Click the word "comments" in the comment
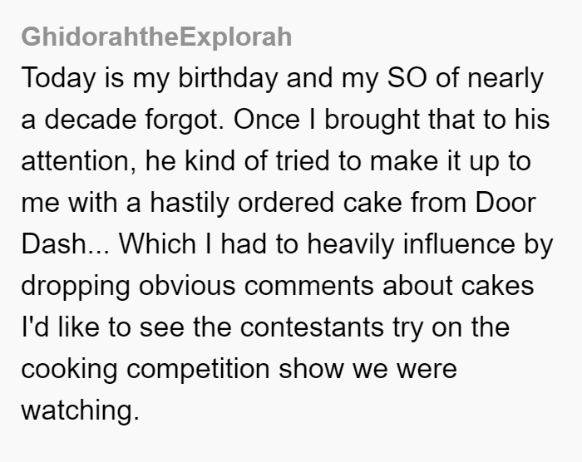 (x=308, y=287)
